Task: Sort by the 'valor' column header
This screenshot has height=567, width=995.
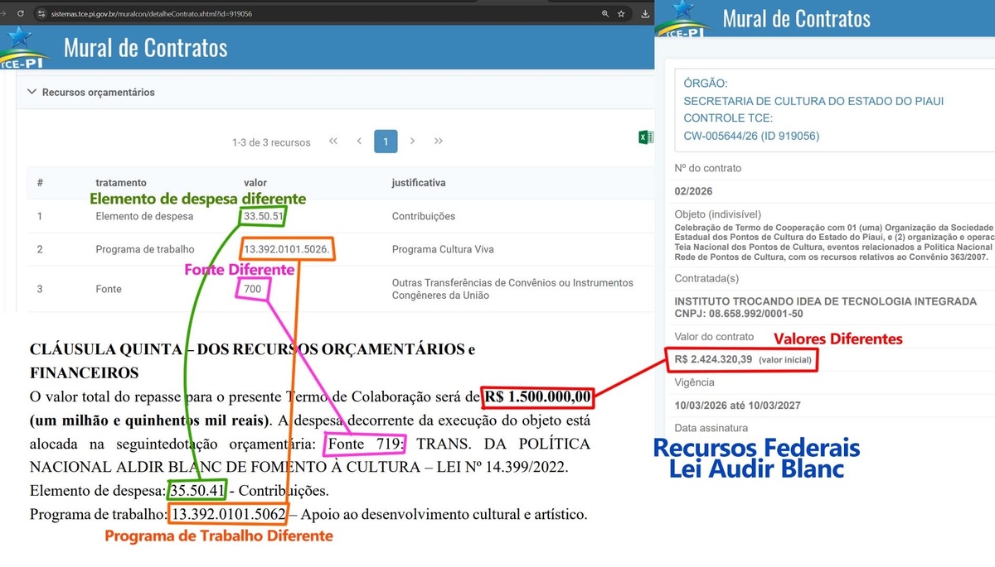Action: 255,182
